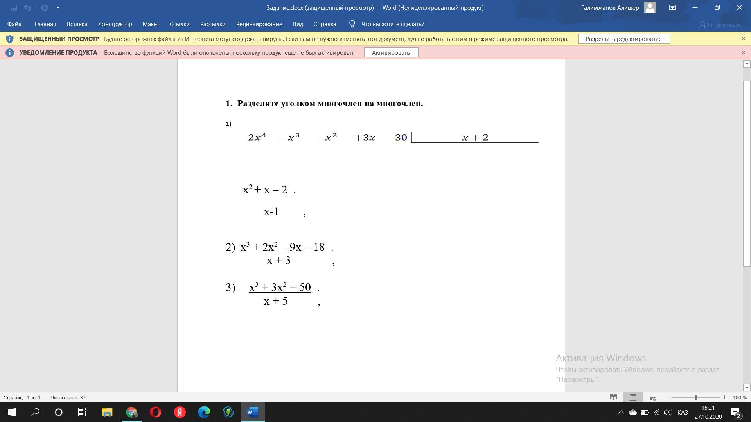Viewport: 751px width, 422px height.
Task: Open Task View icon on taskbar
Action: click(82, 412)
